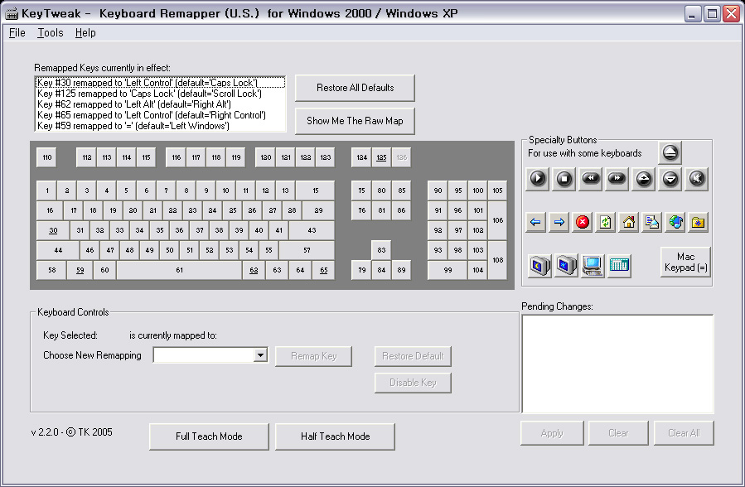Click keyboard key 61 (spacebar)
Screen dimensions: 745x487
coord(179,270)
